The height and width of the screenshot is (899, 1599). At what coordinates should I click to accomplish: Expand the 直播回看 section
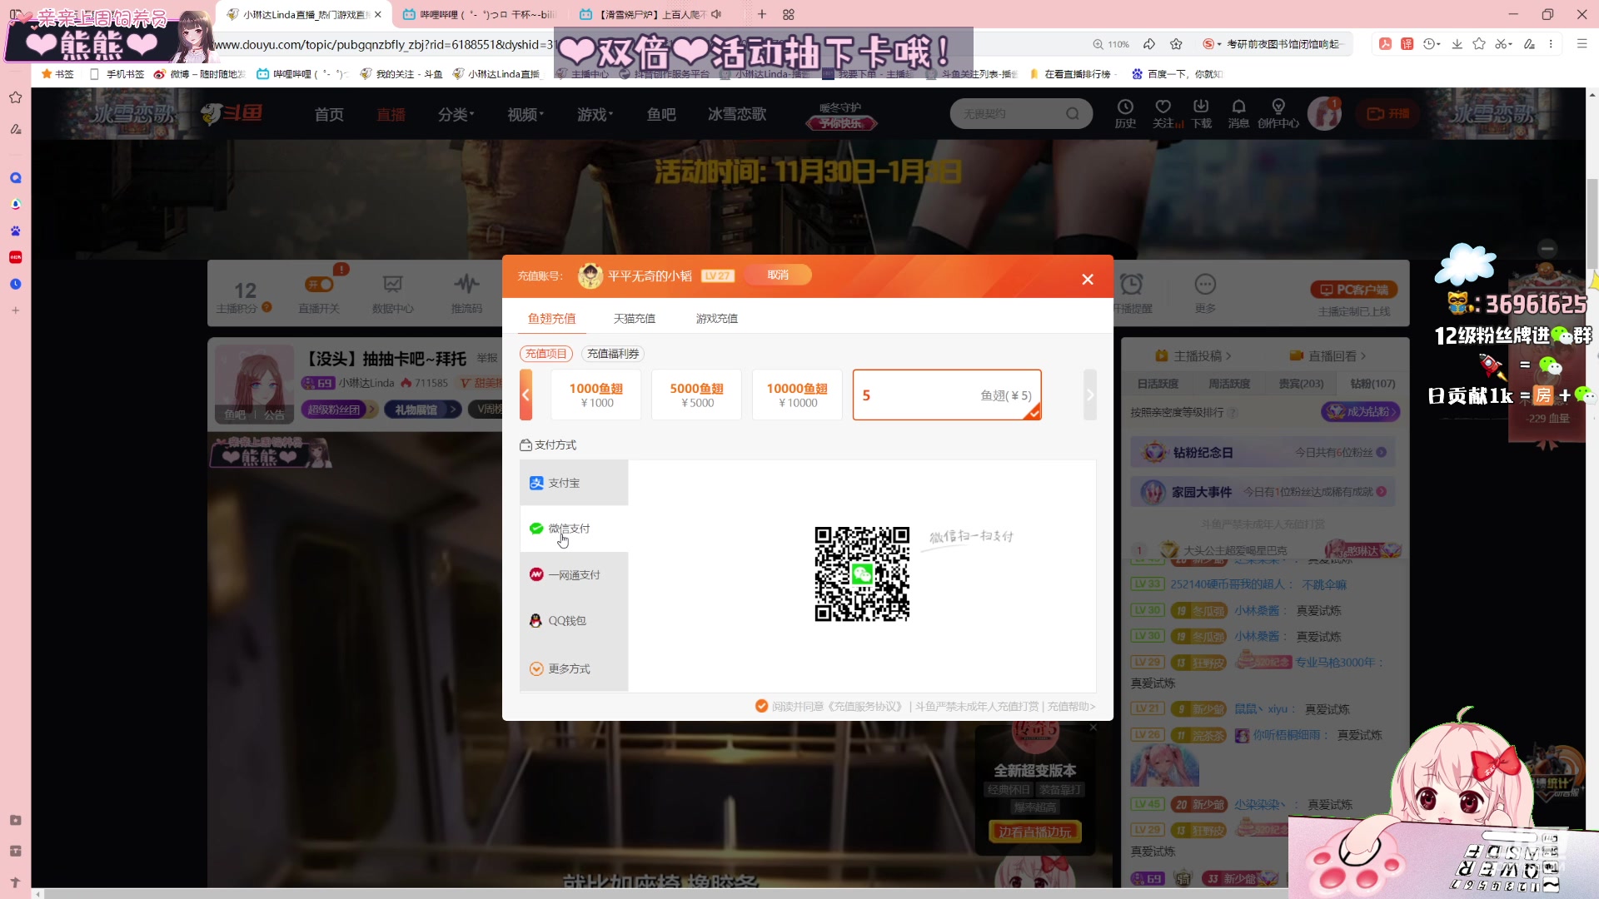[1328, 355]
